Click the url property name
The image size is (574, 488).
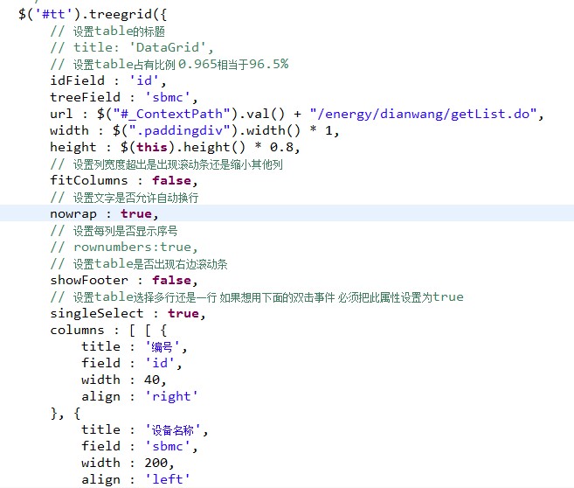pyautogui.click(x=61, y=114)
